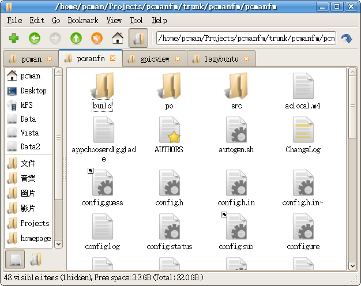Click the blue Go arrow beside address bar
Screen dimensions: 361x286
347,39
